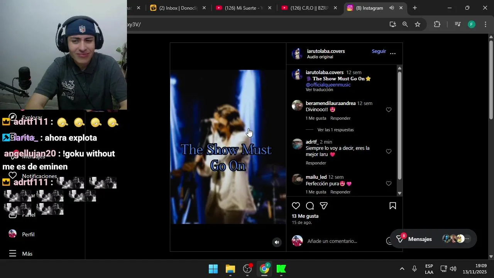
Task: Open 13 Me gusta likes list
Action: 305,216
